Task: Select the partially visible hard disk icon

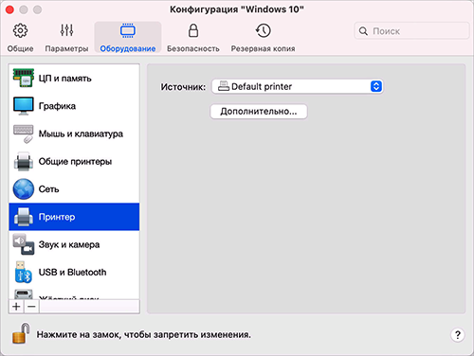Action: click(x=24, y=294)
